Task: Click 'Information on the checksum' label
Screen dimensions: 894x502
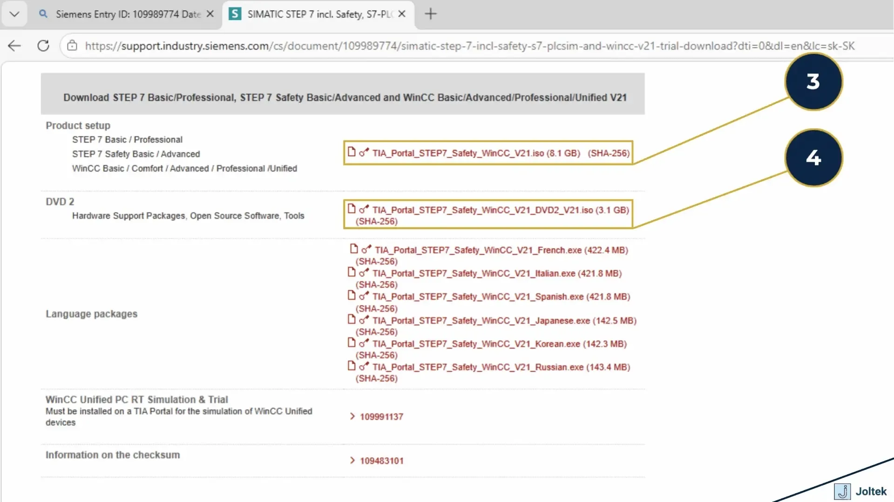Action: [x=113, y=455]
